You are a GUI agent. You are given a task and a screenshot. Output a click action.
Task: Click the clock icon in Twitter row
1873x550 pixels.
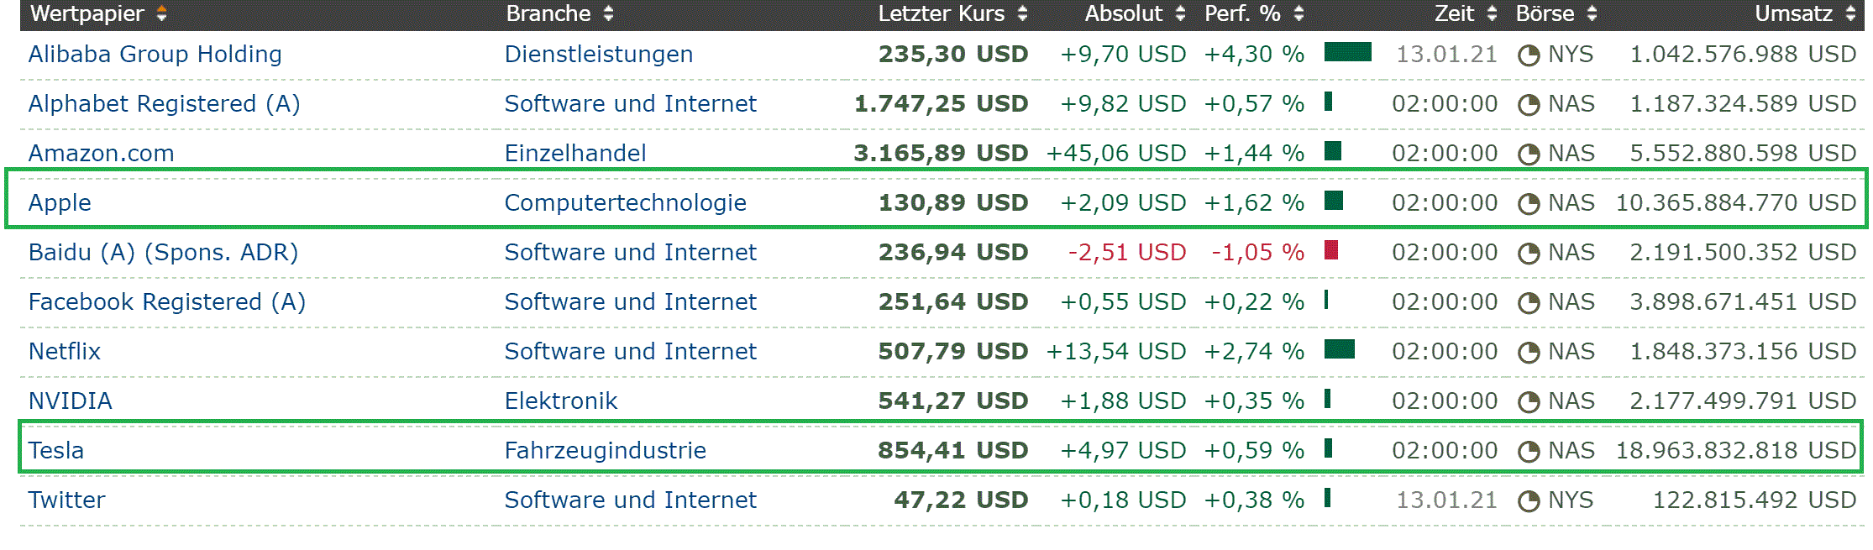tap(1529, 501)
